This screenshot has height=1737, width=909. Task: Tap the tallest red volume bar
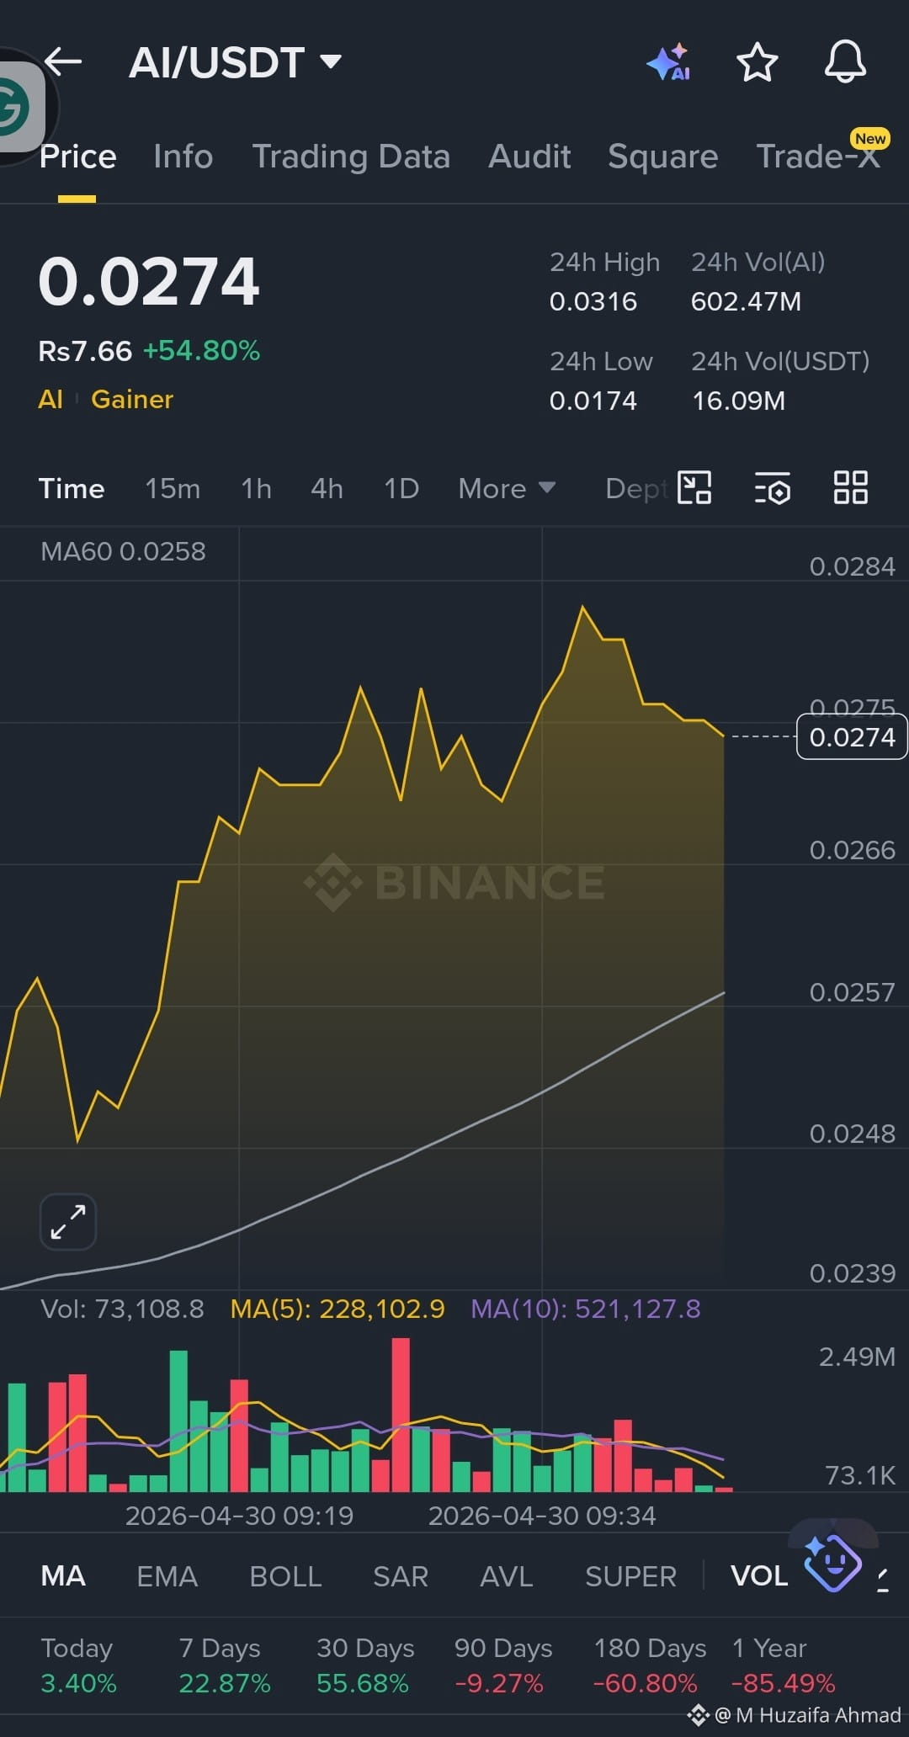[x=401, y=1415]
